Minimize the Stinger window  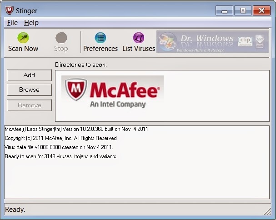click(x=224, y=10)
